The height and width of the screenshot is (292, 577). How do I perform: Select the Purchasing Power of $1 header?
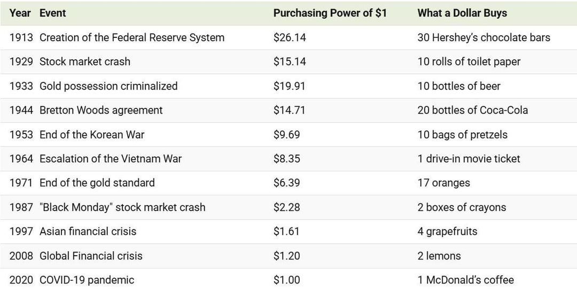[x=330, y=13]
